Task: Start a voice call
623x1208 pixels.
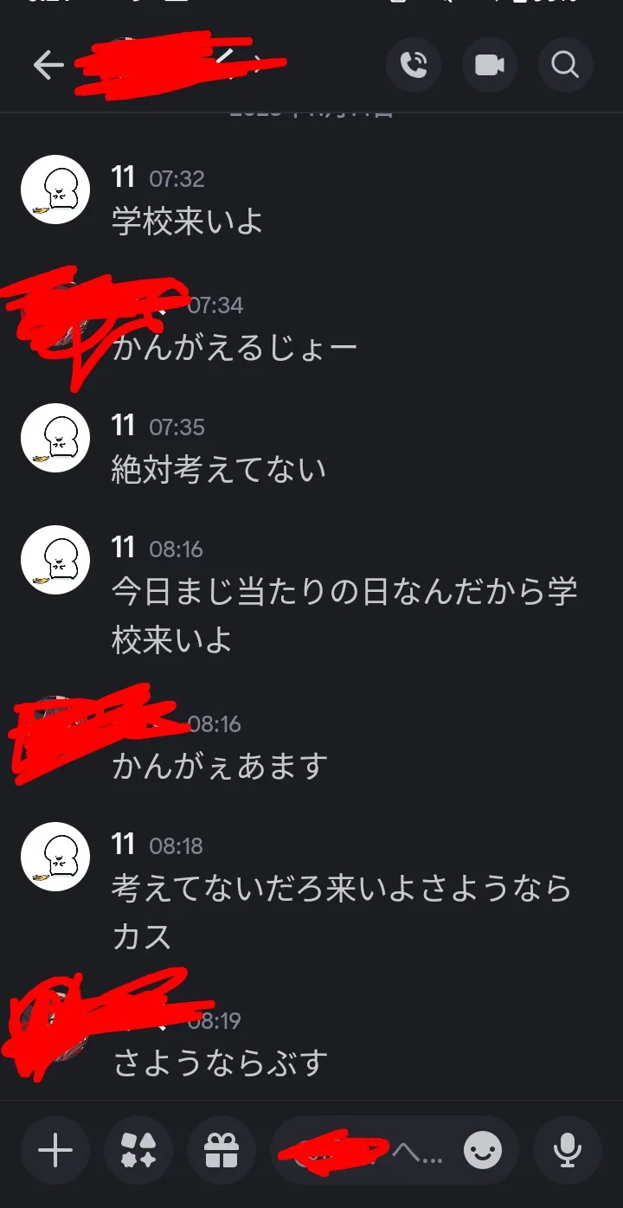Action: coord(414,65)
